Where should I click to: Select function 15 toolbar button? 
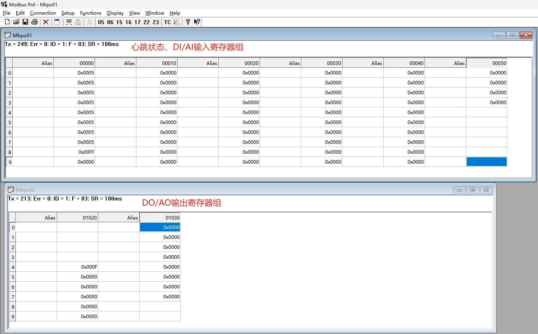119,22
